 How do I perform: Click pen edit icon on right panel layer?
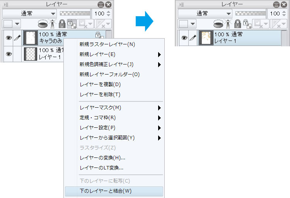tap(193, 38)
